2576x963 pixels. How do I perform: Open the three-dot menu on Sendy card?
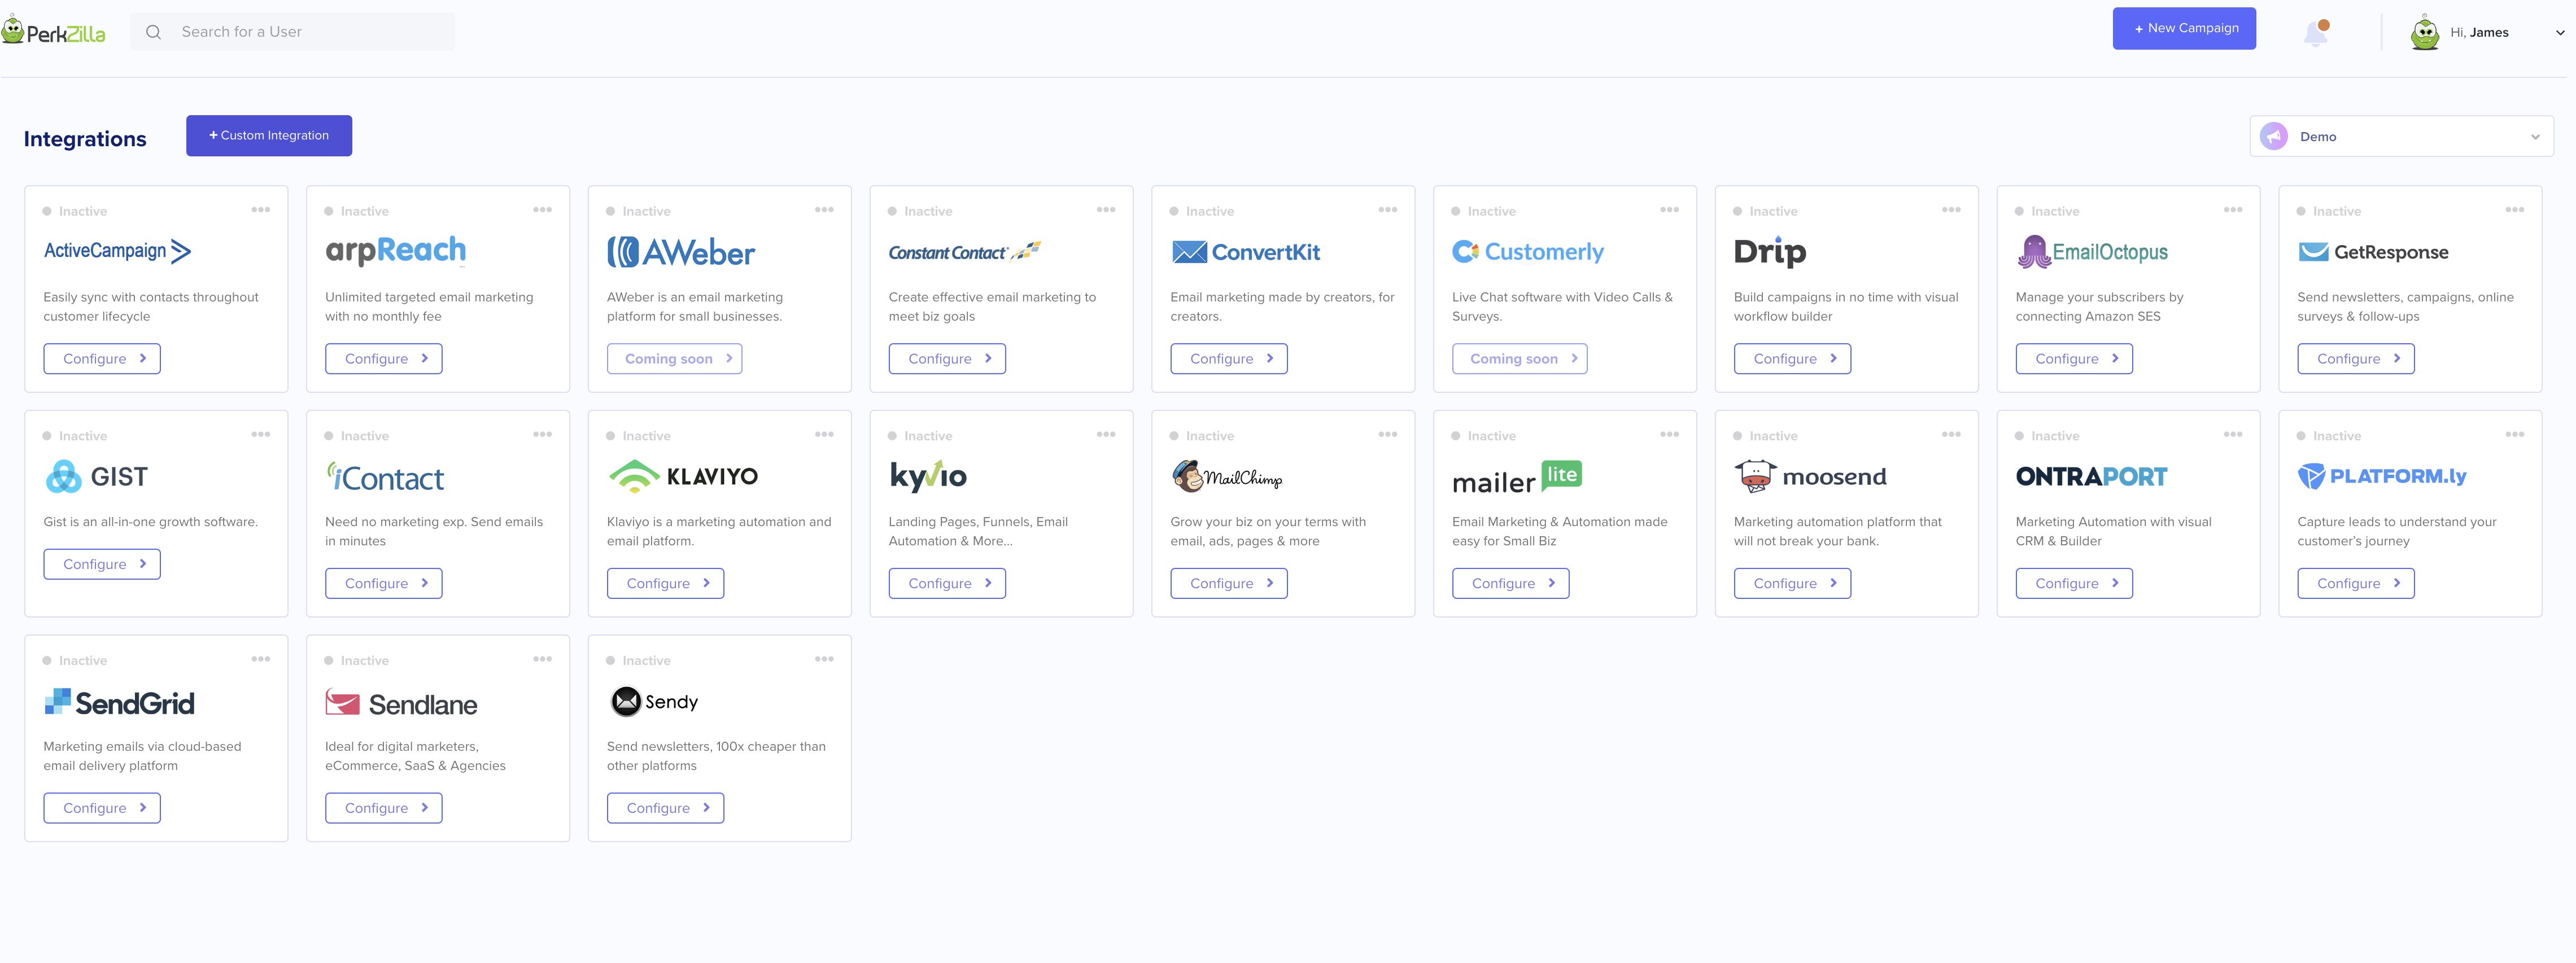coord(825,659)
